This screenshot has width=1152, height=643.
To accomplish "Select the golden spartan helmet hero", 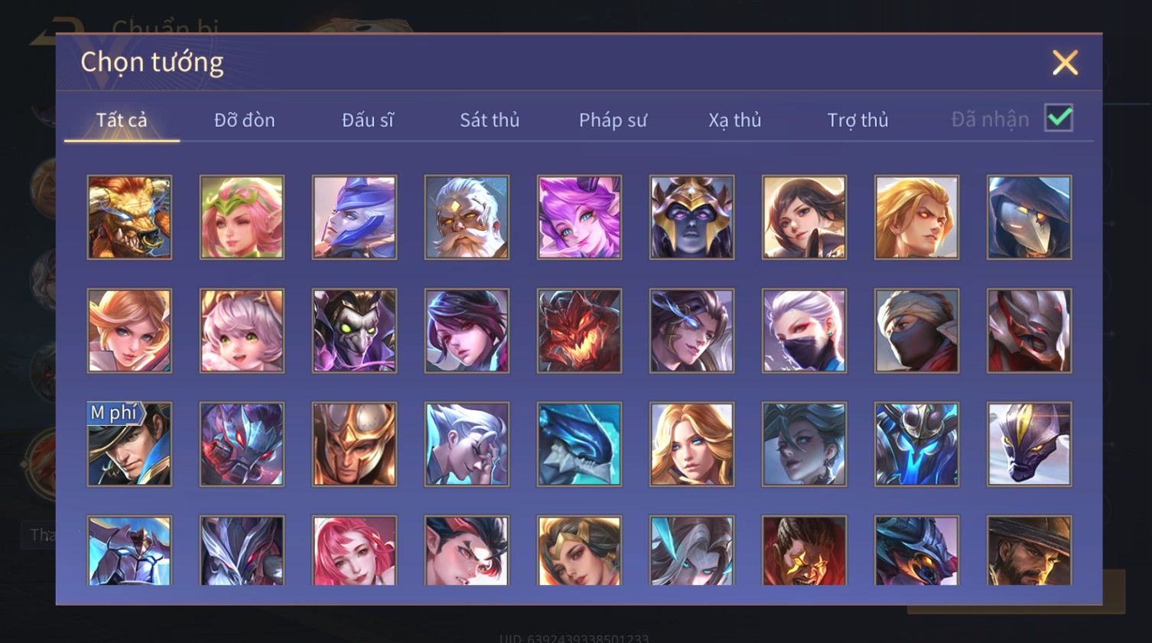I will point(354,444).
